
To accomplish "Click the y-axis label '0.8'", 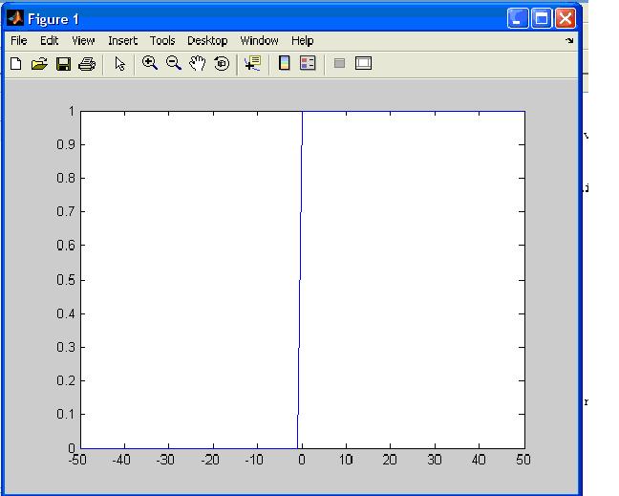I will point(66,178).
